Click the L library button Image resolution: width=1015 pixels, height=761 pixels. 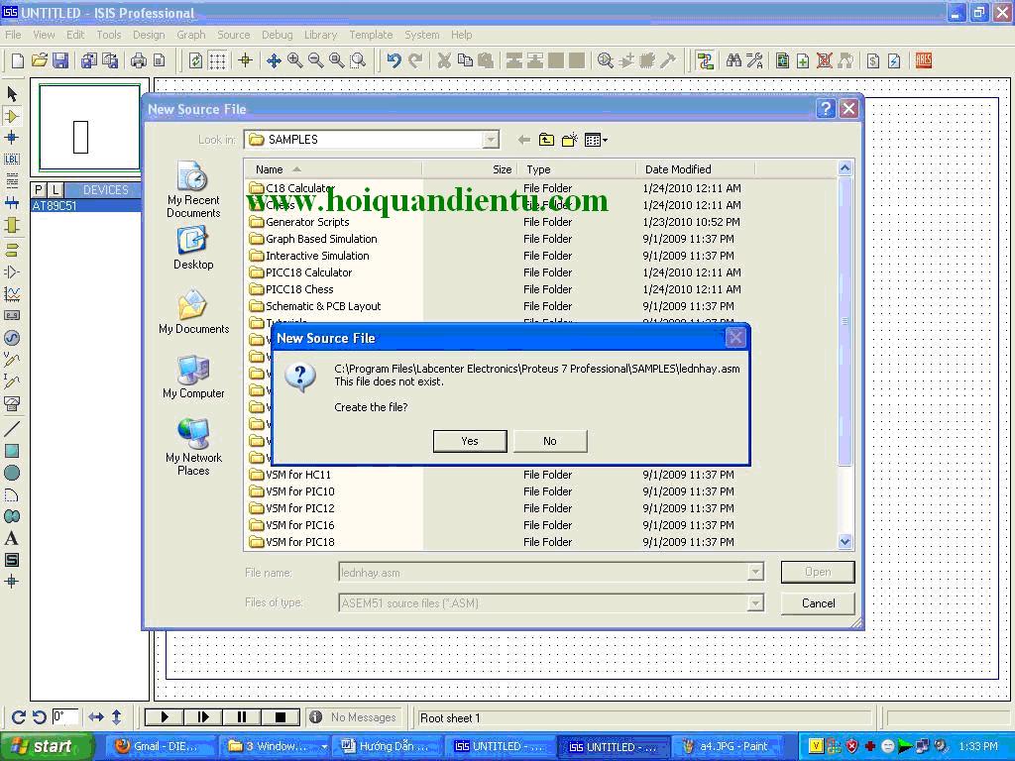(x=56, y=189)
